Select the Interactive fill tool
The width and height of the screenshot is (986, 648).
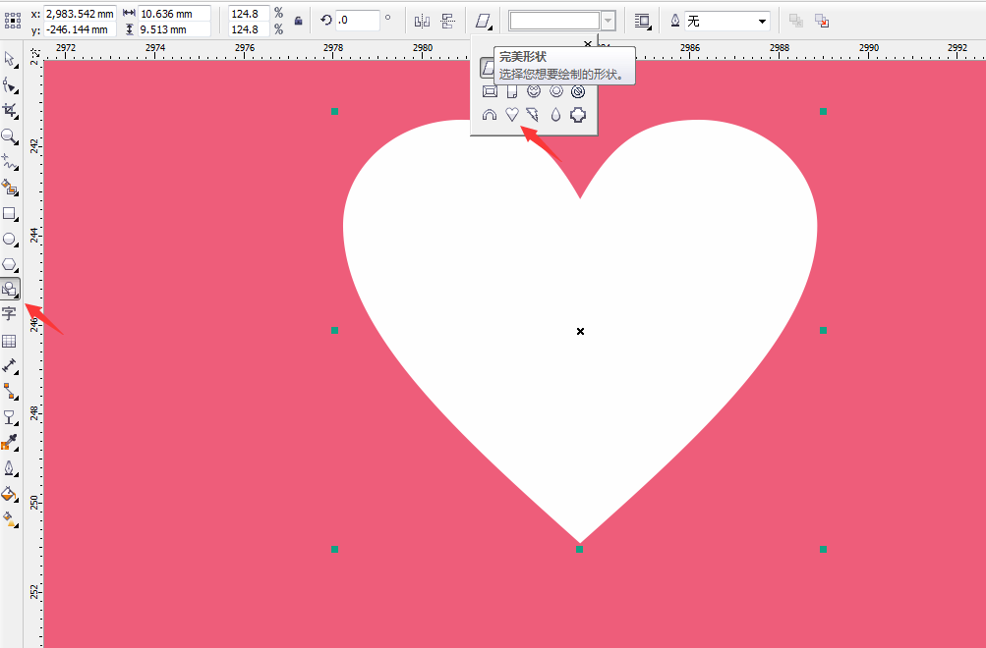click(10, 519)
